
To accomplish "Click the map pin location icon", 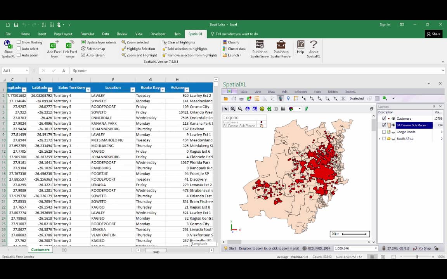I will [288, 98].
